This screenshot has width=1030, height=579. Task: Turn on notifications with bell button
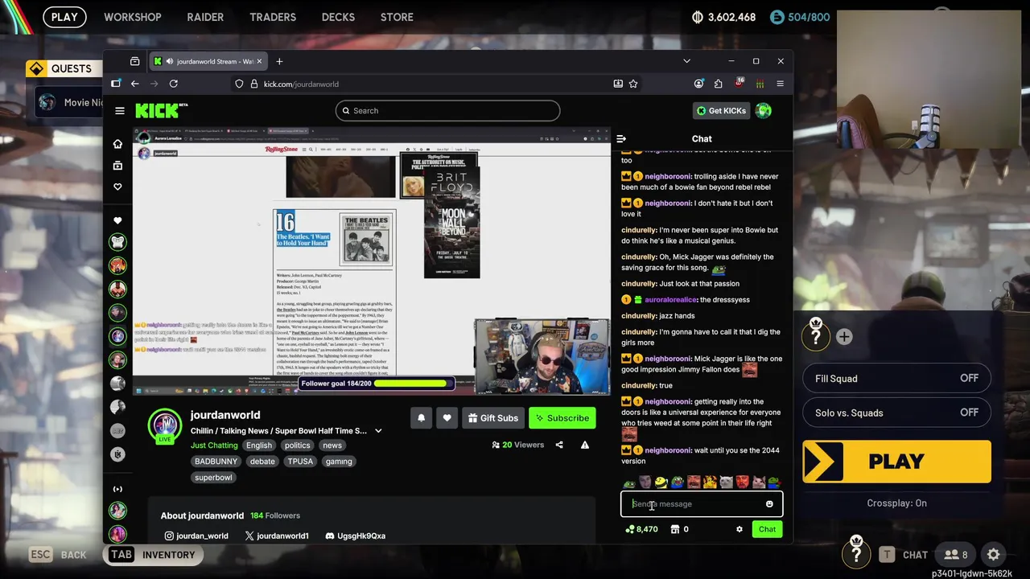pyautogui.click(x=421, y=418)
